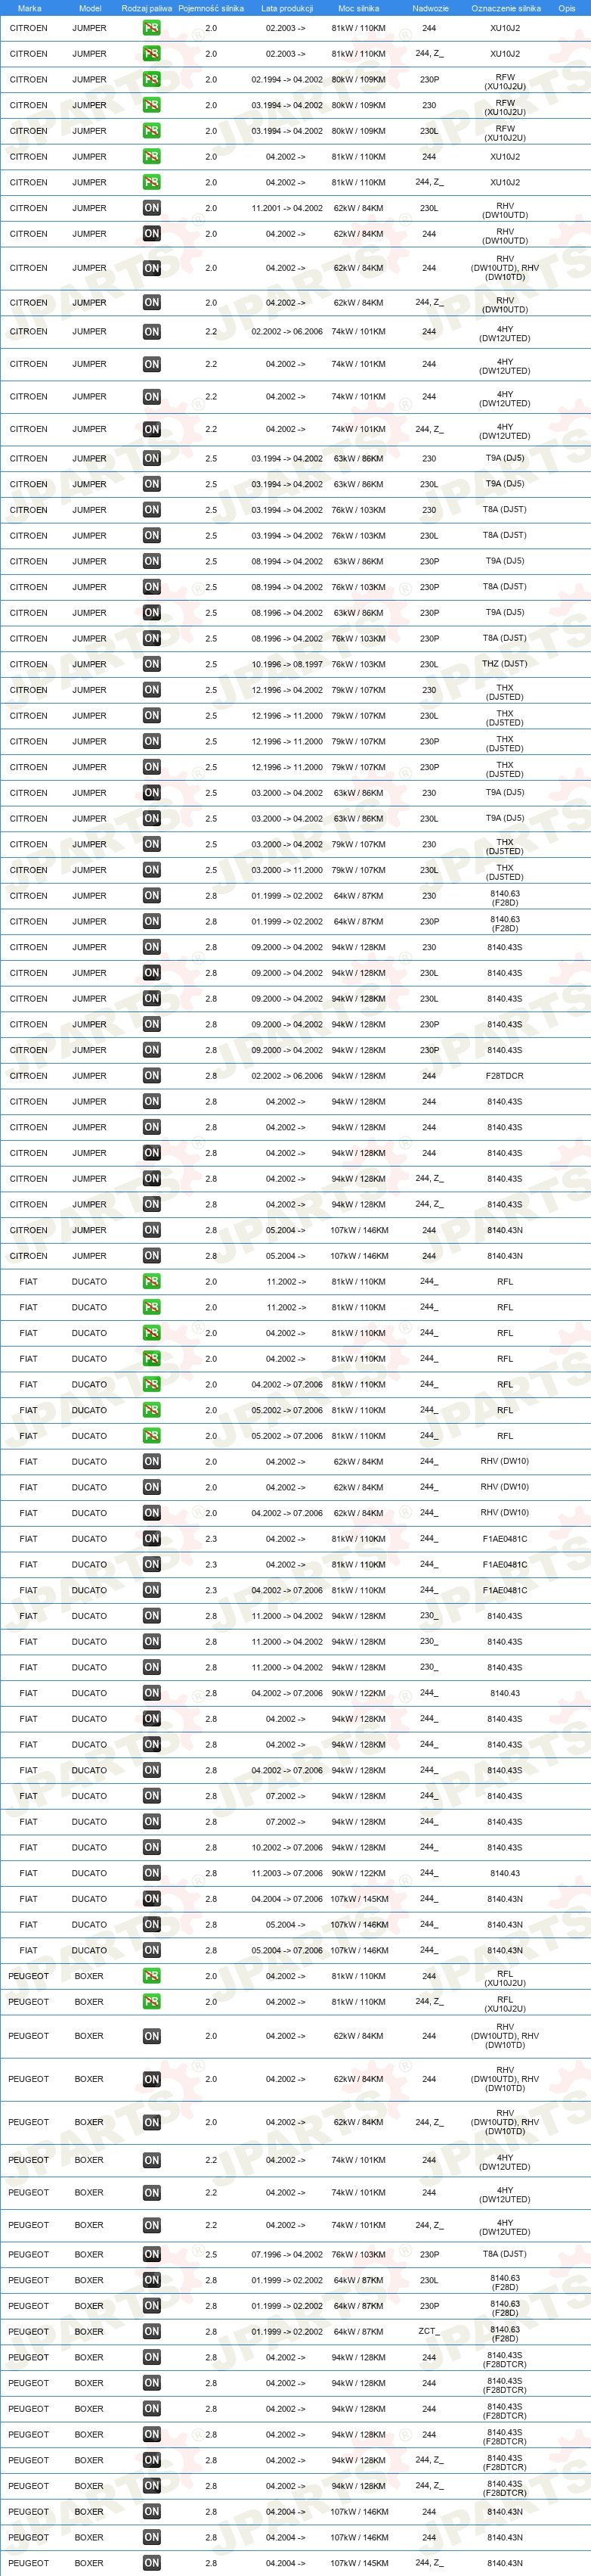
Task: Click ON icon in the THZ (DJ5T) row
Action: pos(152,664)
